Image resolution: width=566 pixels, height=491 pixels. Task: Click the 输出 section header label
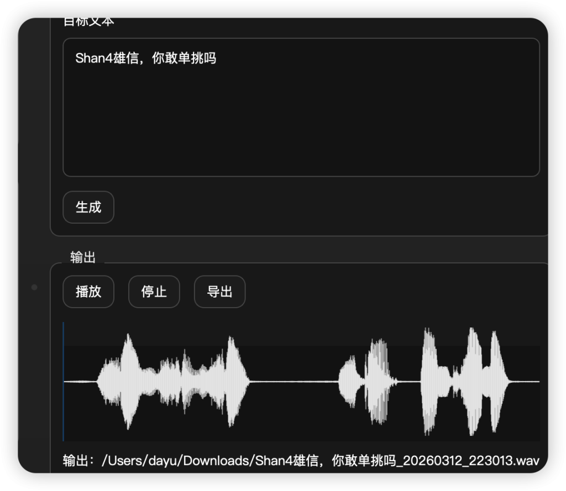pos(83,257)
